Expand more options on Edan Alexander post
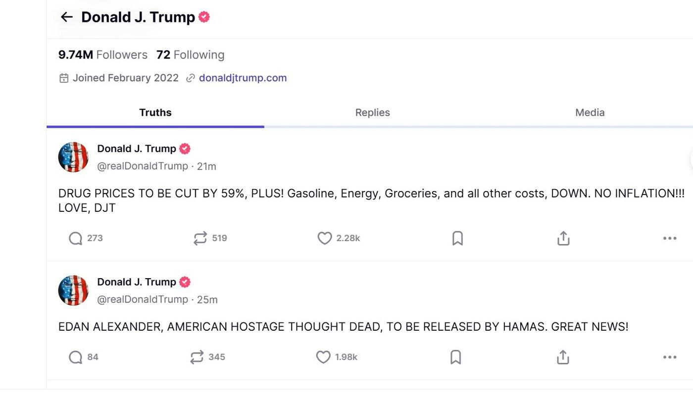 click(x=669, y=357)
